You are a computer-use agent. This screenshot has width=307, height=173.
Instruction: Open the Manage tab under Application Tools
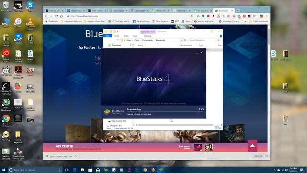(x=148, y=36)
